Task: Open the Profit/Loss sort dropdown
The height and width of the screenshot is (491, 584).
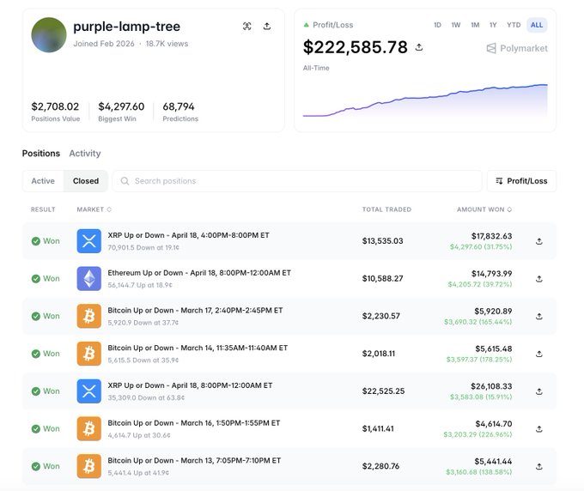Action: pos(521,181)
